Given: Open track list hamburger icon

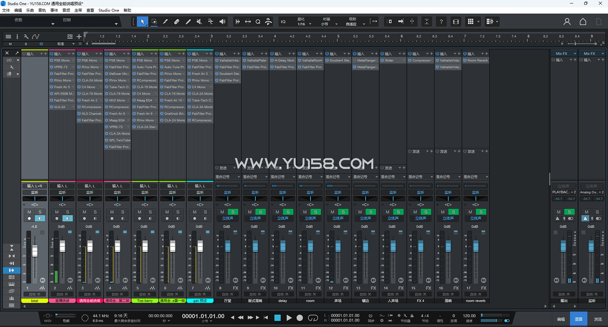Looking at the screenshot, I should coord(8,36).
